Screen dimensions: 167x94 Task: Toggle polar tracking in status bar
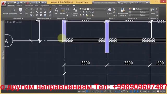[105, 91]
